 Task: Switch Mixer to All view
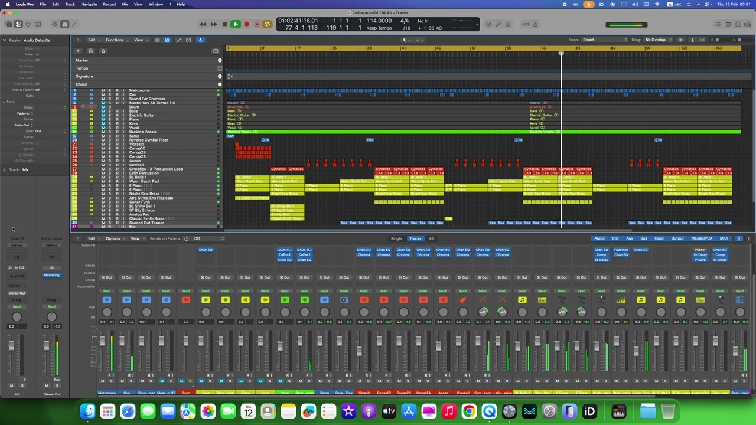point(431,238)
